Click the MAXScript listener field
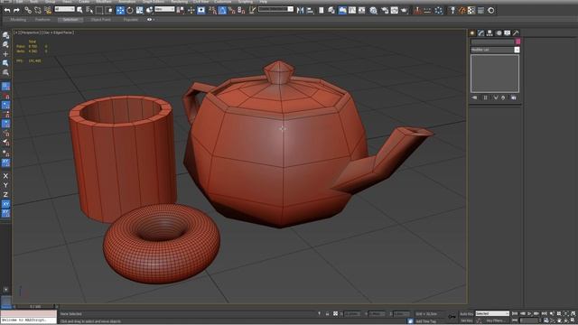578x325 pixels. pyautogui.click(x=29, y=320)
